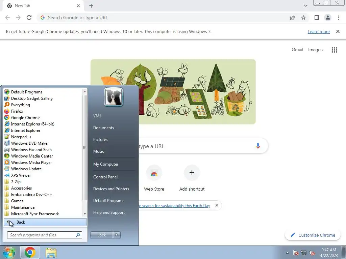Open the Action Center flag icon
346x259 pixels.
(296, 253)
